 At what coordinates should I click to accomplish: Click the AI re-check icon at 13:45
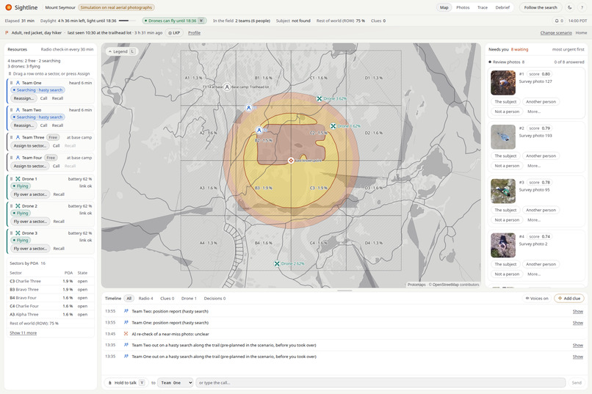point(126,334)
